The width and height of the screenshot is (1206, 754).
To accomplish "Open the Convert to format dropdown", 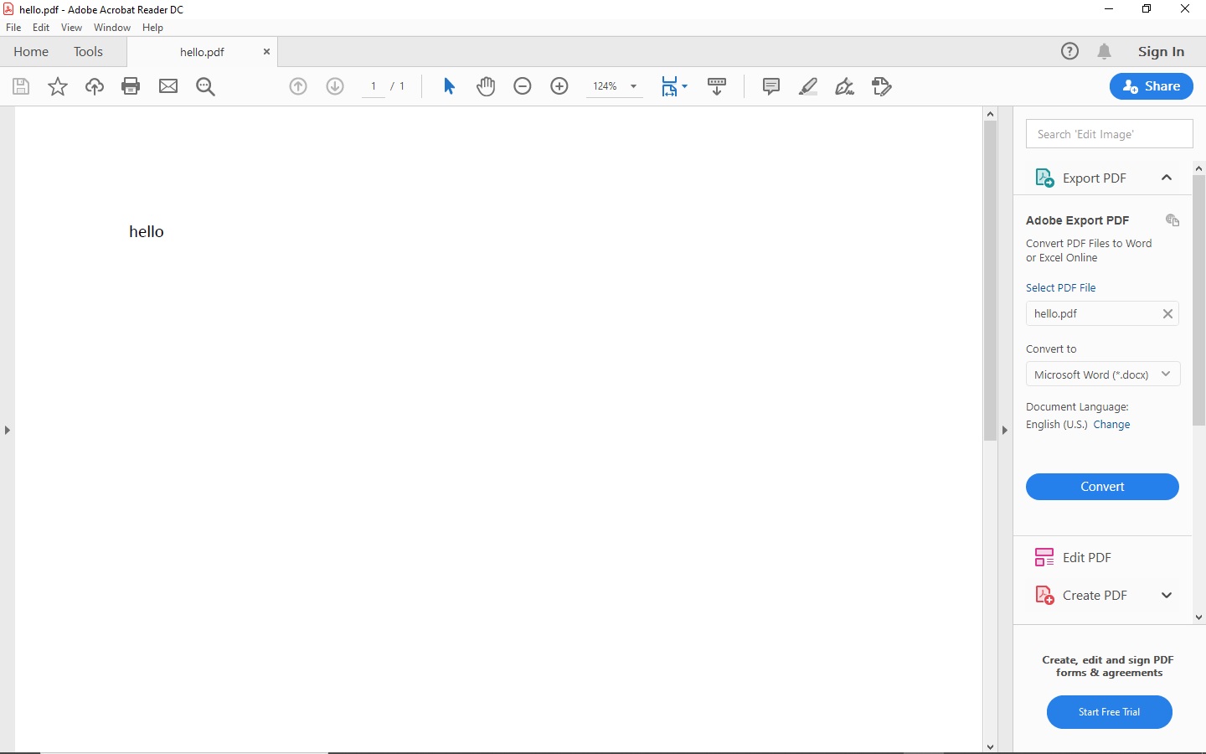I will pos(1103,374).
